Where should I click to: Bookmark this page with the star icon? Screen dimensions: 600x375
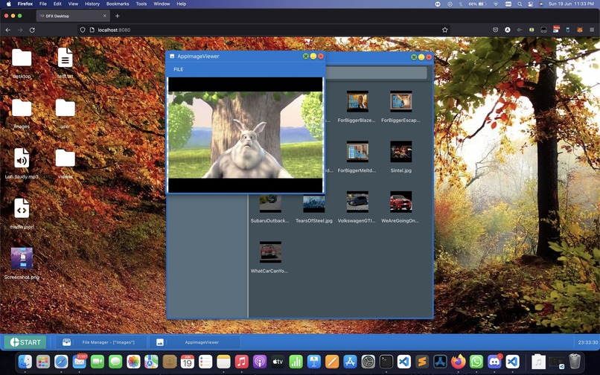click(x=444, y=30)
